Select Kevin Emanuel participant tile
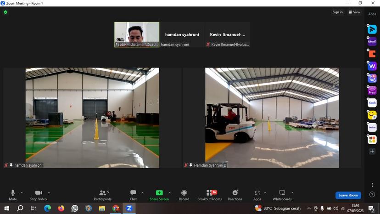 (x=227, y=34)
